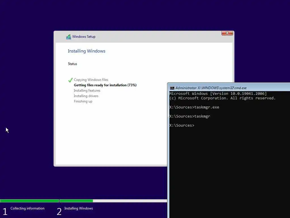Select the 'Windows Setup' title text
This screenshot has height=218, width=290.
pos(84,37)
